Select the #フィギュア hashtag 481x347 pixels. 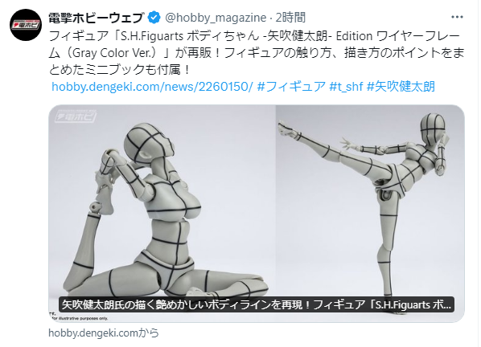(291, 87)
